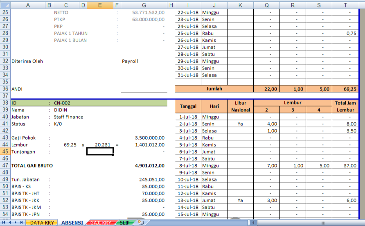Click the TOTAL GAJI BRUTO cell

point(32,165)
